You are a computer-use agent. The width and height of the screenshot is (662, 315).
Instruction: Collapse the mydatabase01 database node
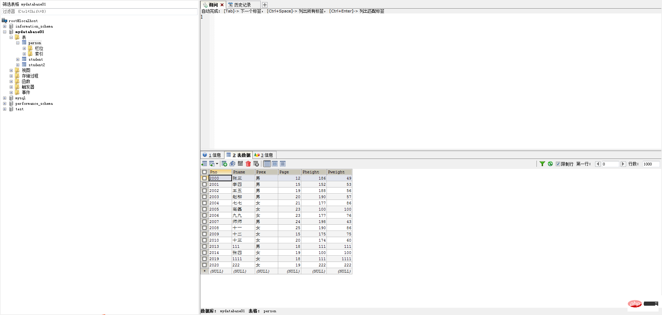[x=4, y=32]
